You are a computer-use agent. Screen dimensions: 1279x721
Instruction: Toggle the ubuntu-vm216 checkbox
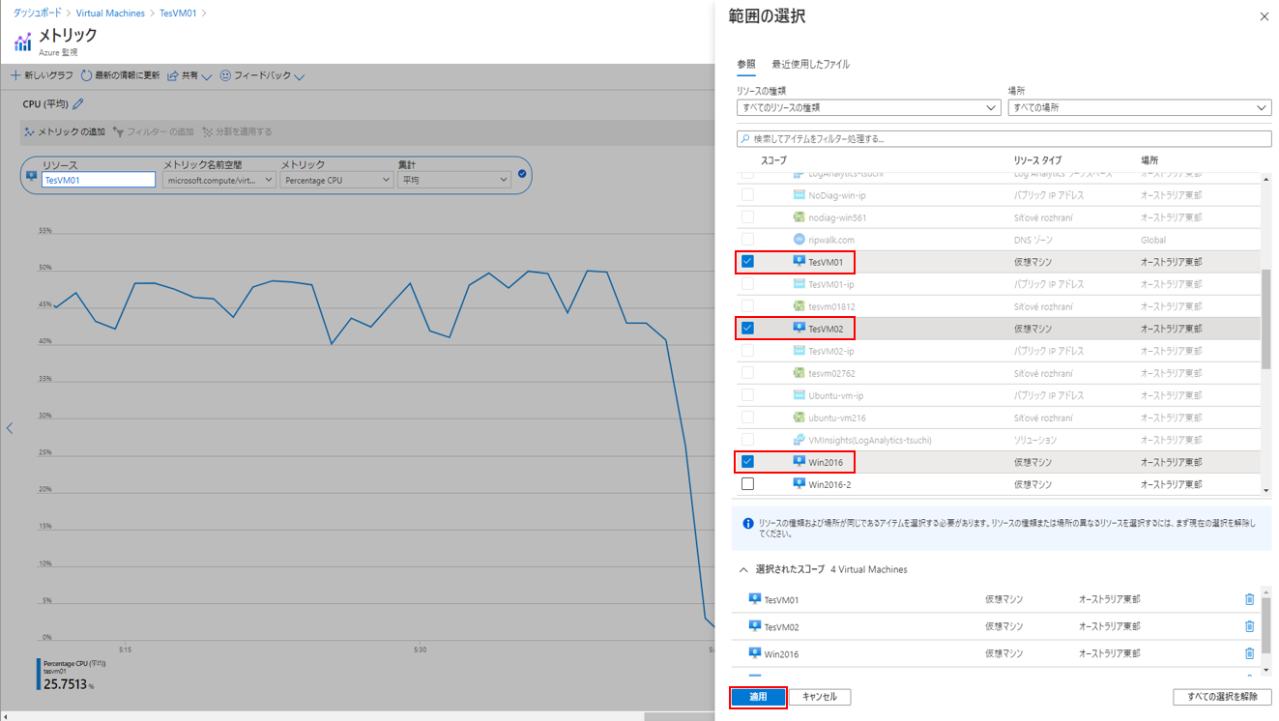click(x=747, y=417)
